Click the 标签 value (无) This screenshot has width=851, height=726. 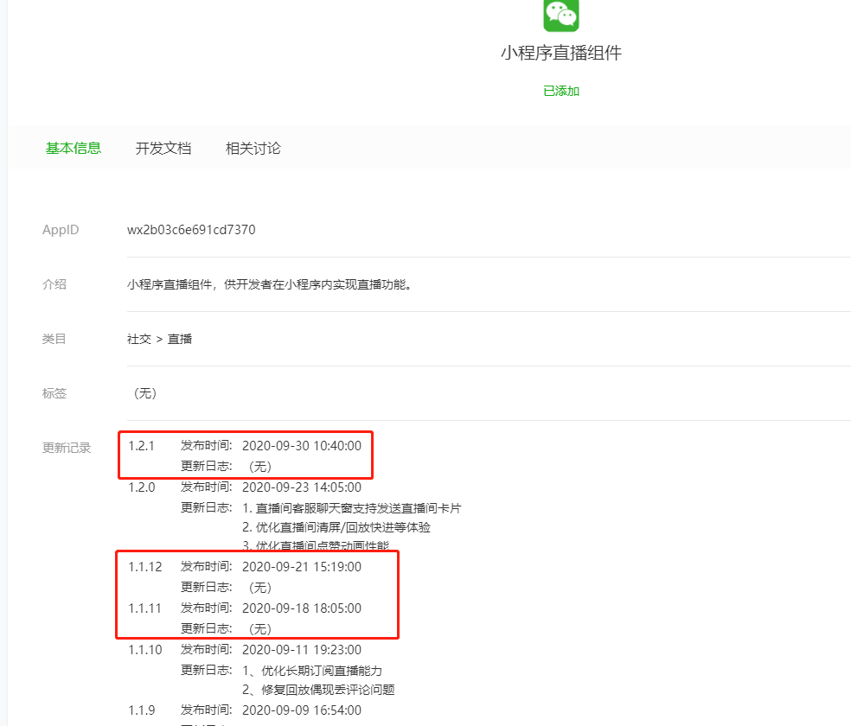point(145,393)
